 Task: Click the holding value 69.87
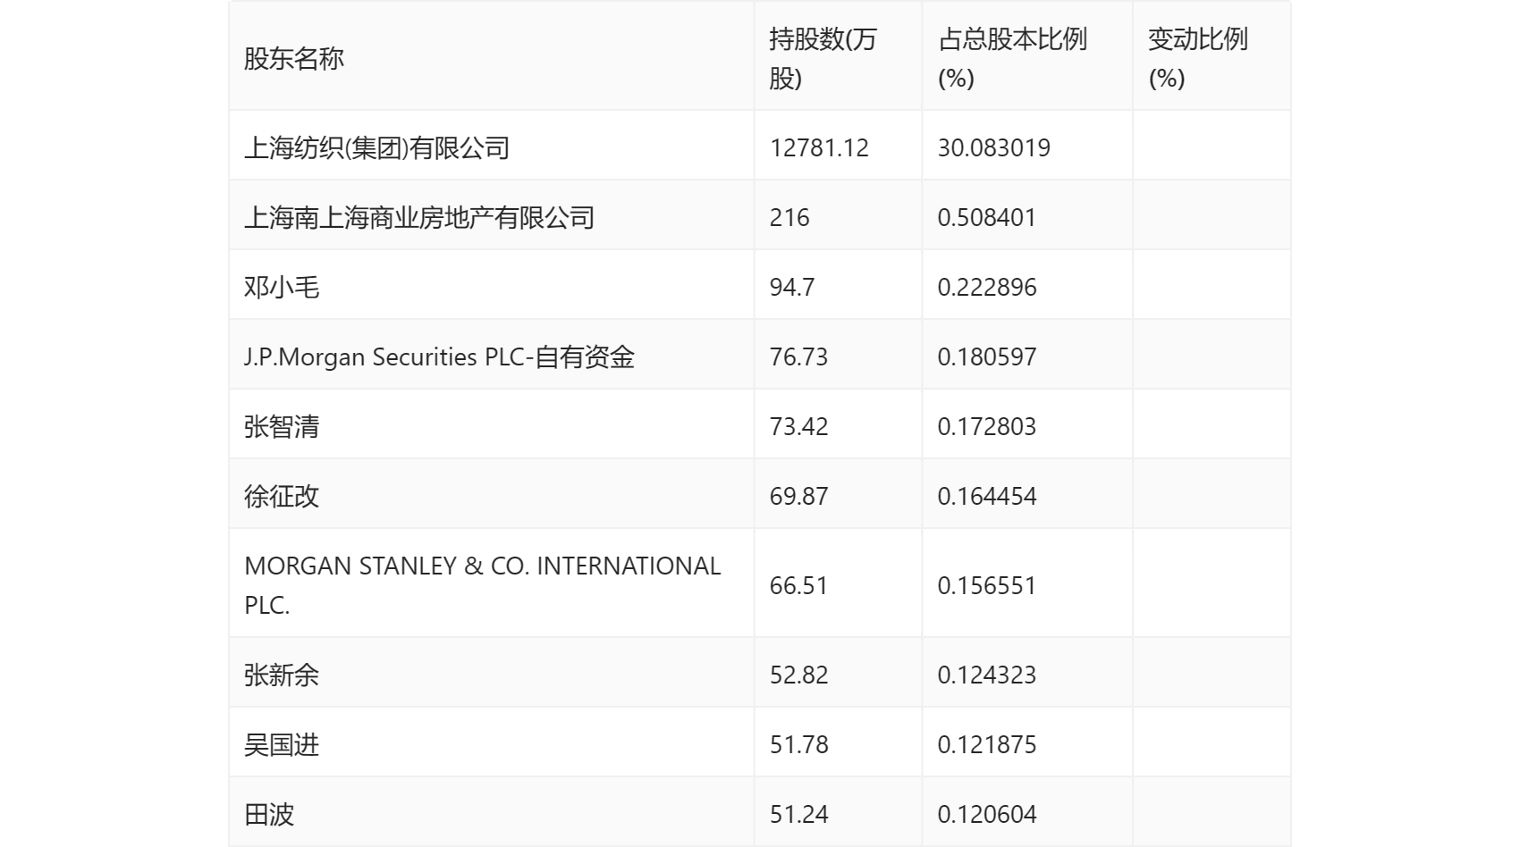click(x=798, y=496)
